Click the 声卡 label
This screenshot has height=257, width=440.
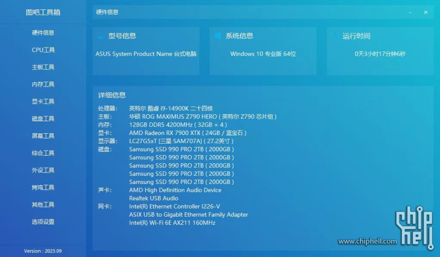click(x=105, y=190)
